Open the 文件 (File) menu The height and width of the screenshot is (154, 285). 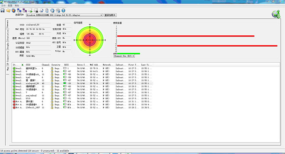tap(3, 6)
